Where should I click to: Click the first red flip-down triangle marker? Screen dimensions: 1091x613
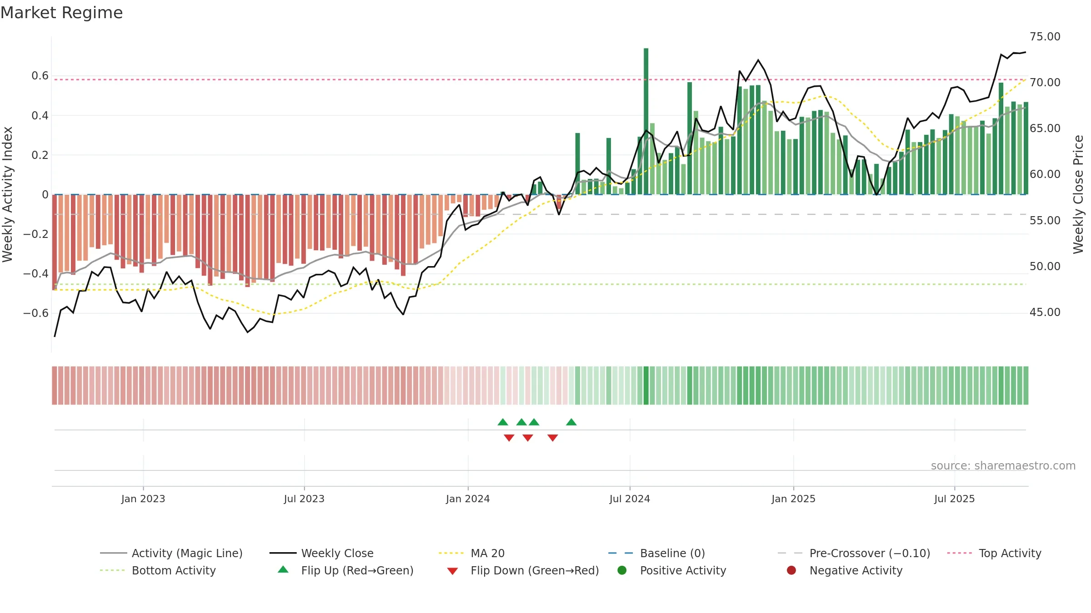click(509, 438)
